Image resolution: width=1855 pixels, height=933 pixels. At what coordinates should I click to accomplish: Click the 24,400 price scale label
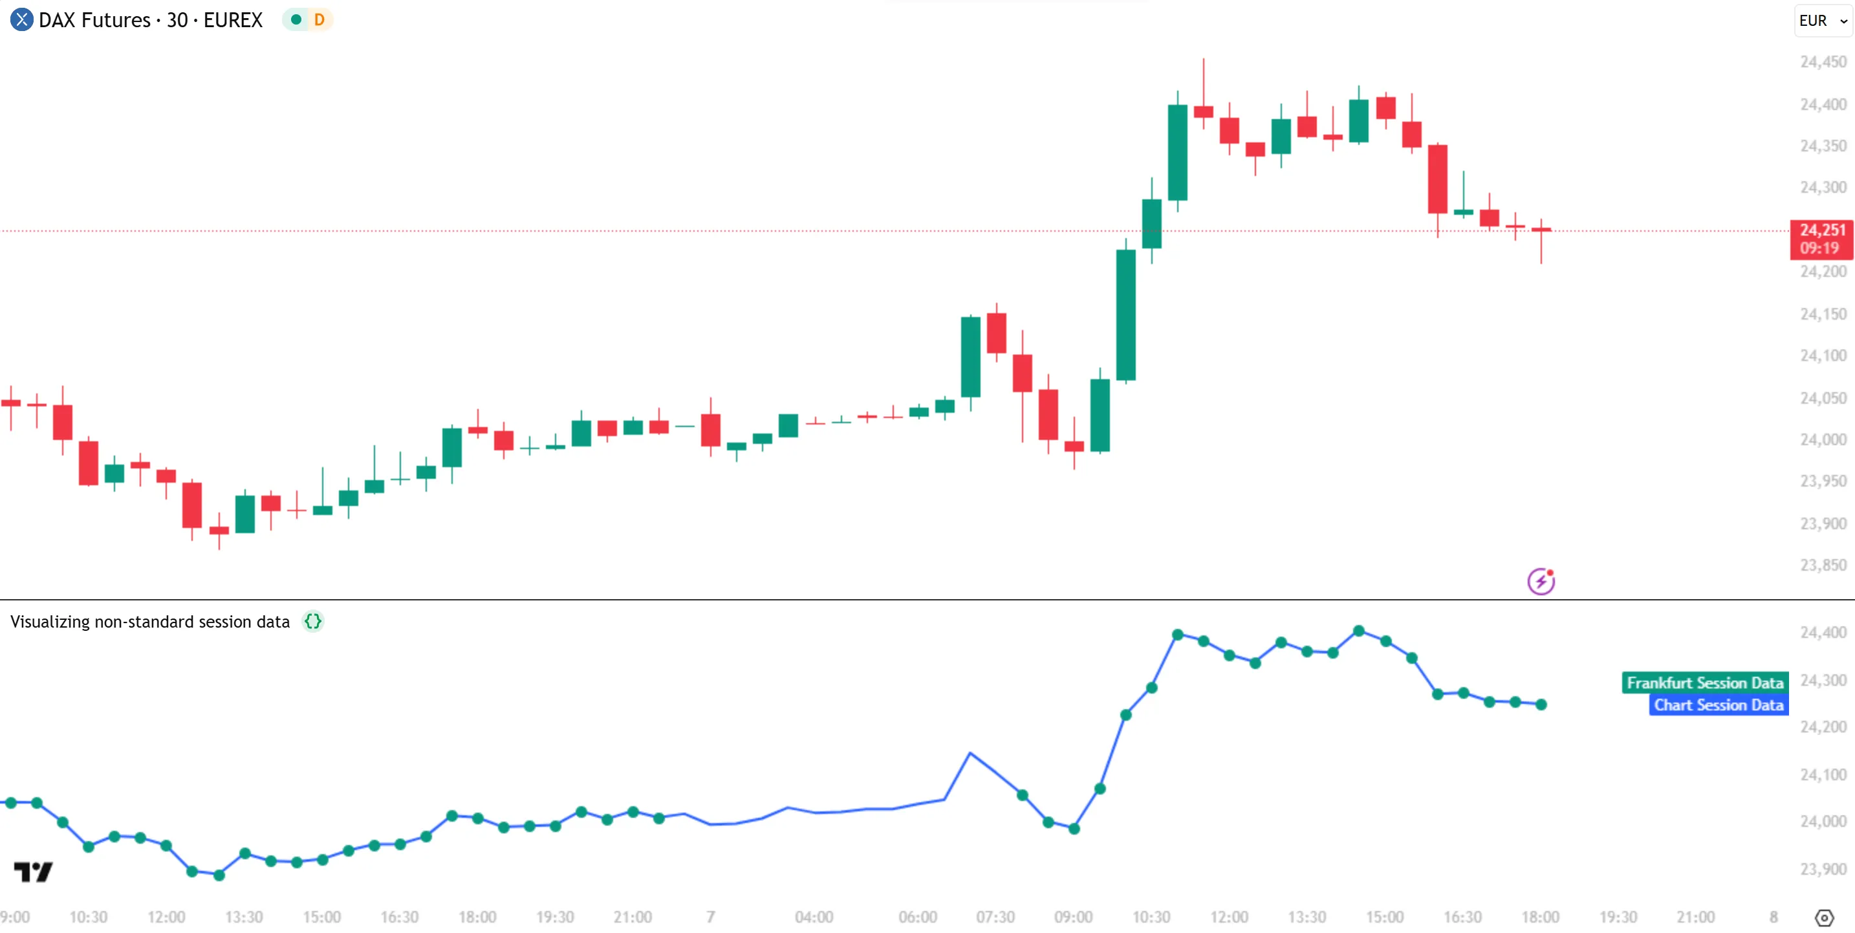1823,104
